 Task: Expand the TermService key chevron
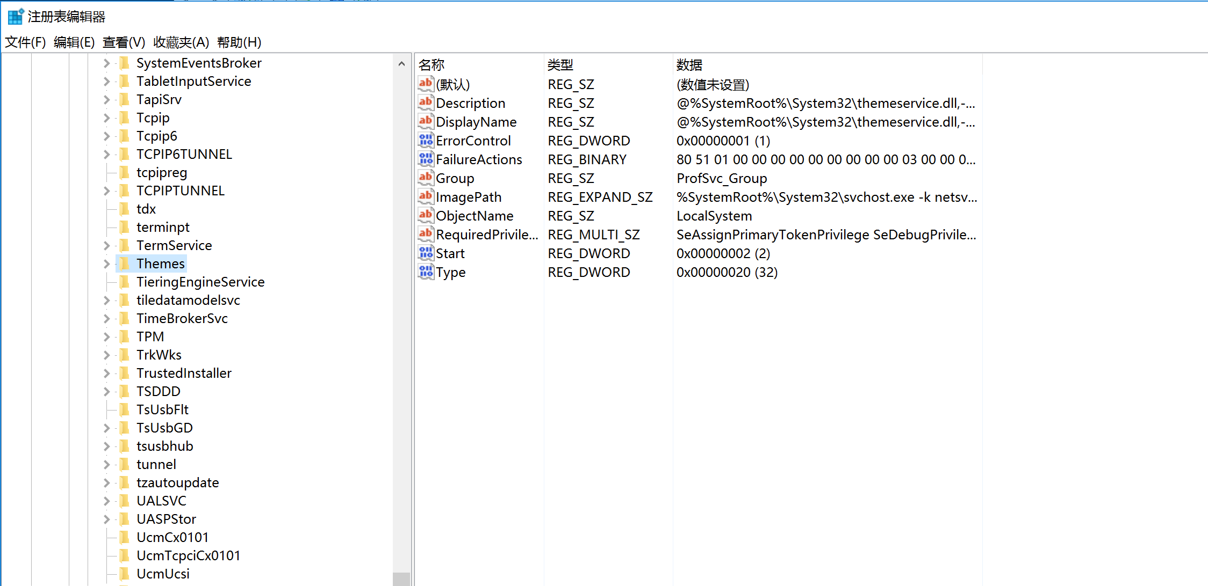point(106,245)
